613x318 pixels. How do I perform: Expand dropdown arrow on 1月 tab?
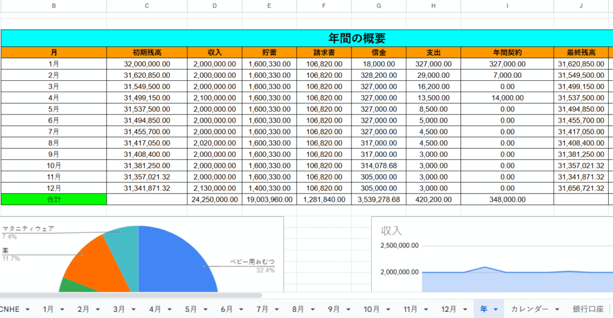point(62,310)
